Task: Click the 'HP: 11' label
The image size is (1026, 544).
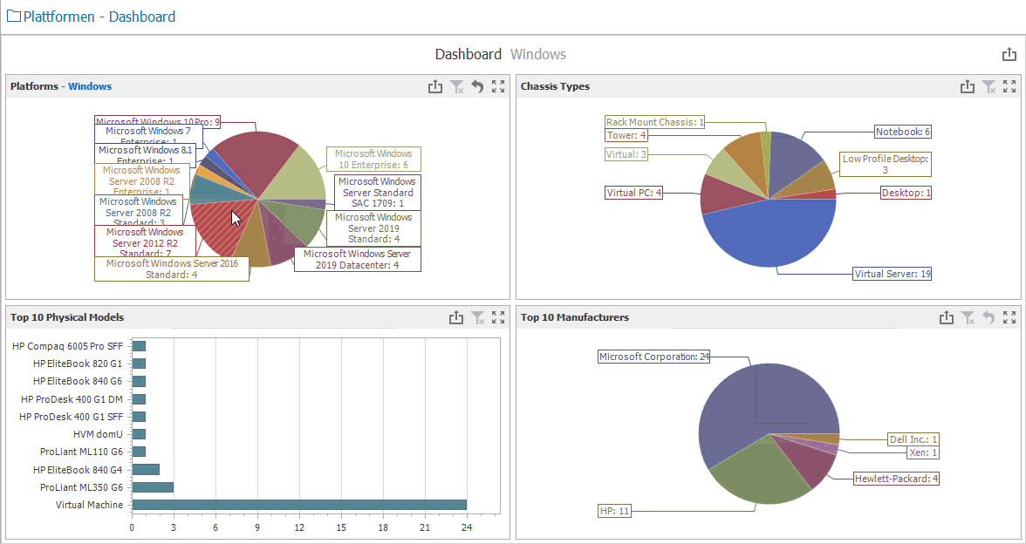Action: 614,511
